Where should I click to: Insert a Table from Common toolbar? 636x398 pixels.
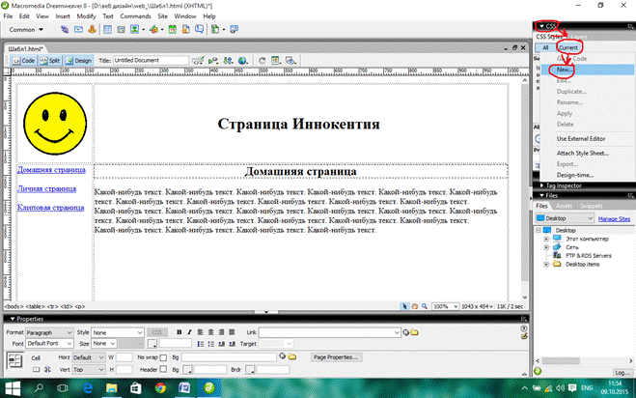coord(107,29)
